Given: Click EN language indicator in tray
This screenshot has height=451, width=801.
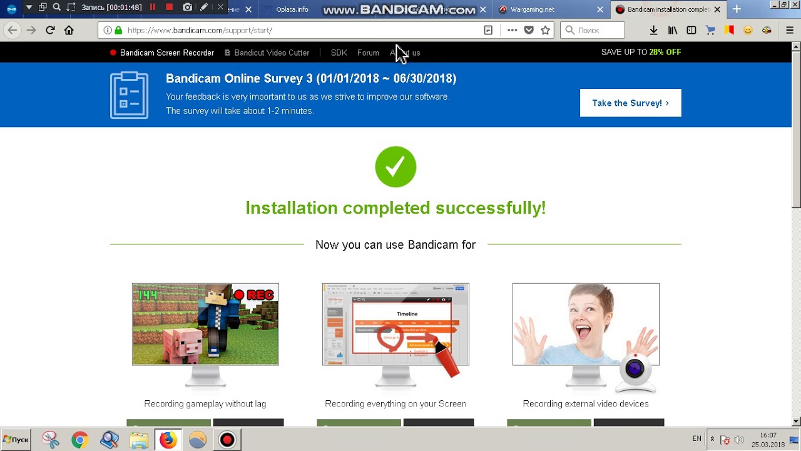Looking at the screenshot, I should pyautogui.click(x=697, y=438).
